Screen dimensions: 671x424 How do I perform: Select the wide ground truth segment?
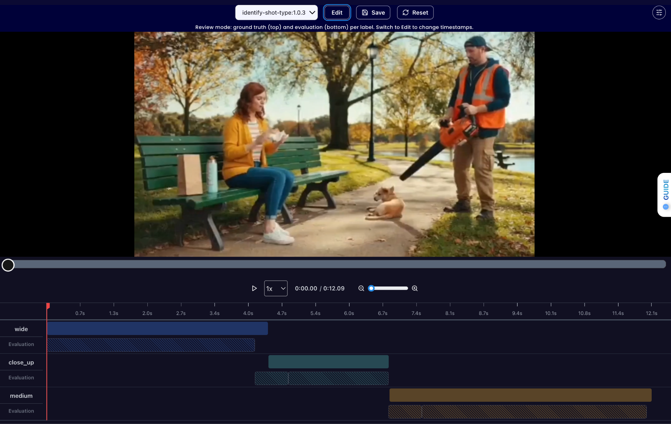click(157, 328)
